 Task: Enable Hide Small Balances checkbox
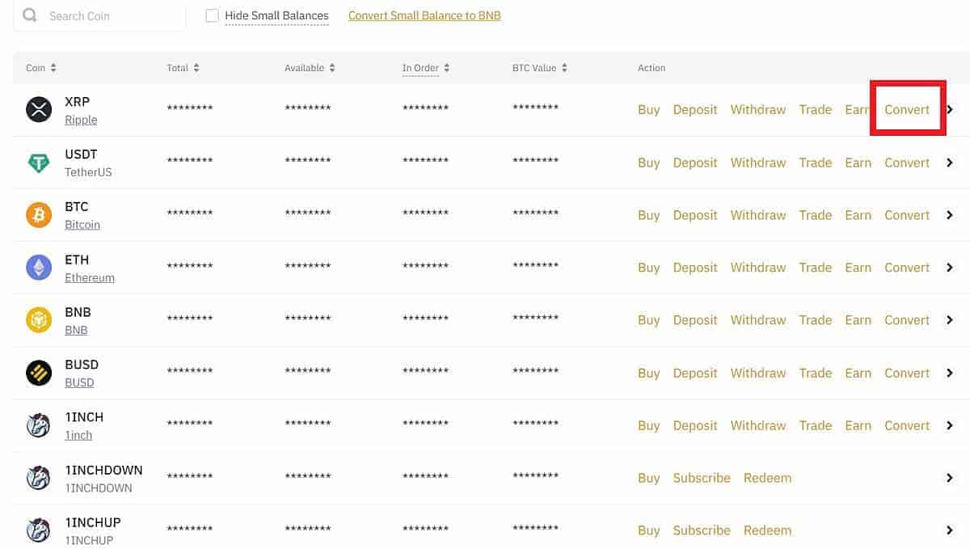tap(212, 15)
